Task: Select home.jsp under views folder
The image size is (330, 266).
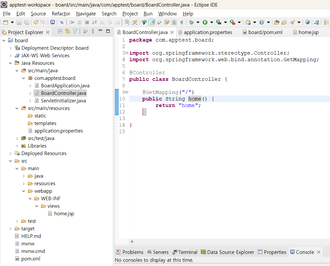Action: [64, 214]
